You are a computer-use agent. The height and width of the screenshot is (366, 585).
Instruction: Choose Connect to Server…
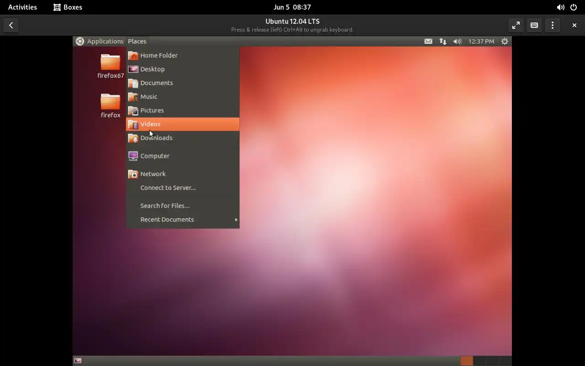[x=182, y=188]
